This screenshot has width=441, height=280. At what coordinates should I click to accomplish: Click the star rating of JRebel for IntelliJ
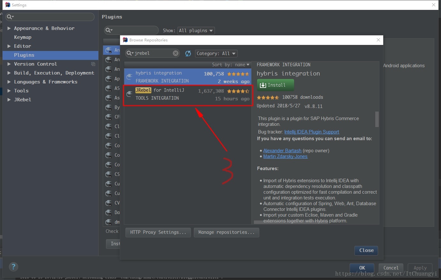[238, 91]
